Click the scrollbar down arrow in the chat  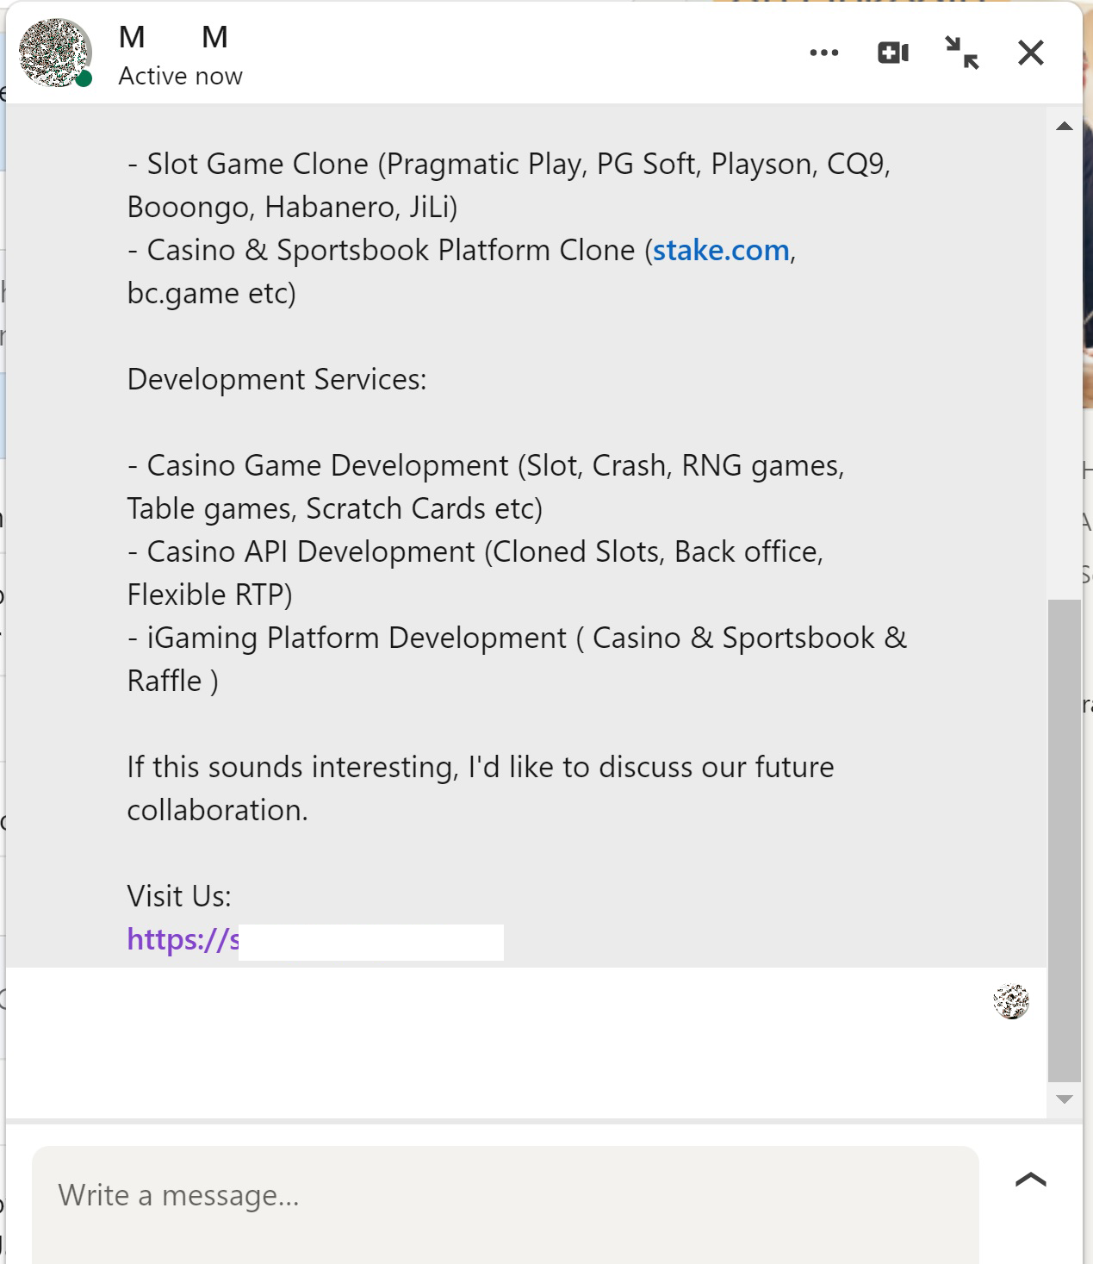click(x=1065, y=1099)
